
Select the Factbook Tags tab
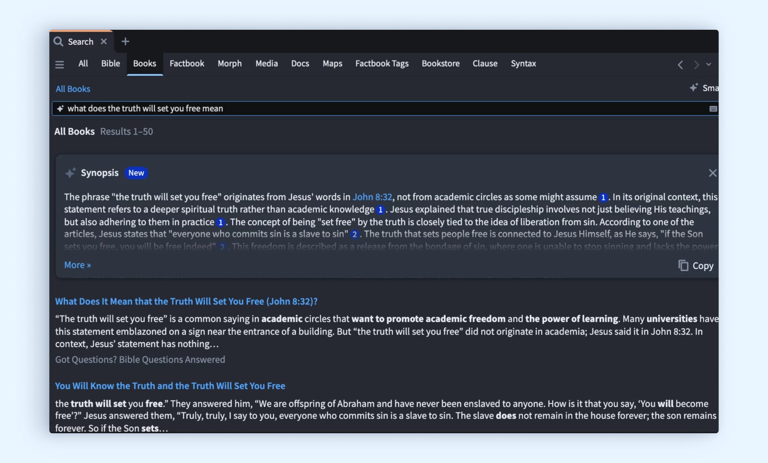click(x=382, y=63)
